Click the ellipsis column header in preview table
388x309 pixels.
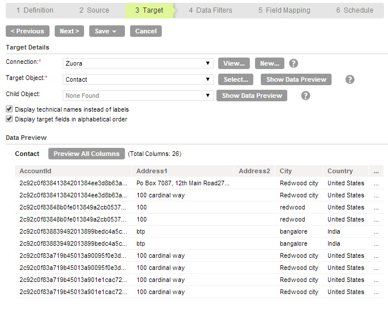point(376,171)
